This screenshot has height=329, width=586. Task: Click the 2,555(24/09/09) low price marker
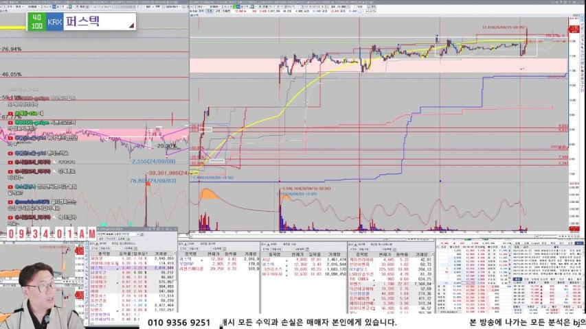click(154, 161)
